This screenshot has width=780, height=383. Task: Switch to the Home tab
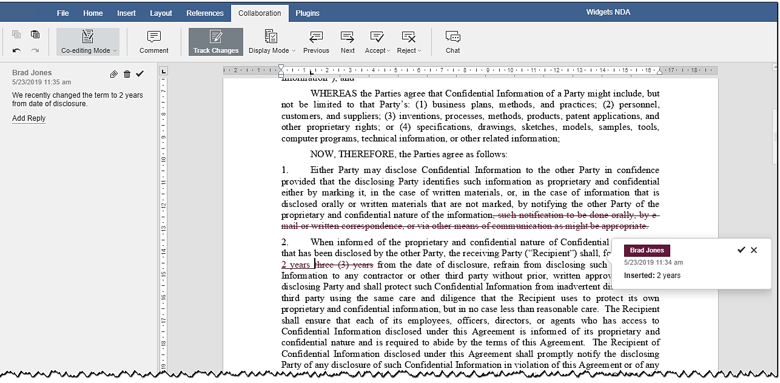tap(93, 13)
